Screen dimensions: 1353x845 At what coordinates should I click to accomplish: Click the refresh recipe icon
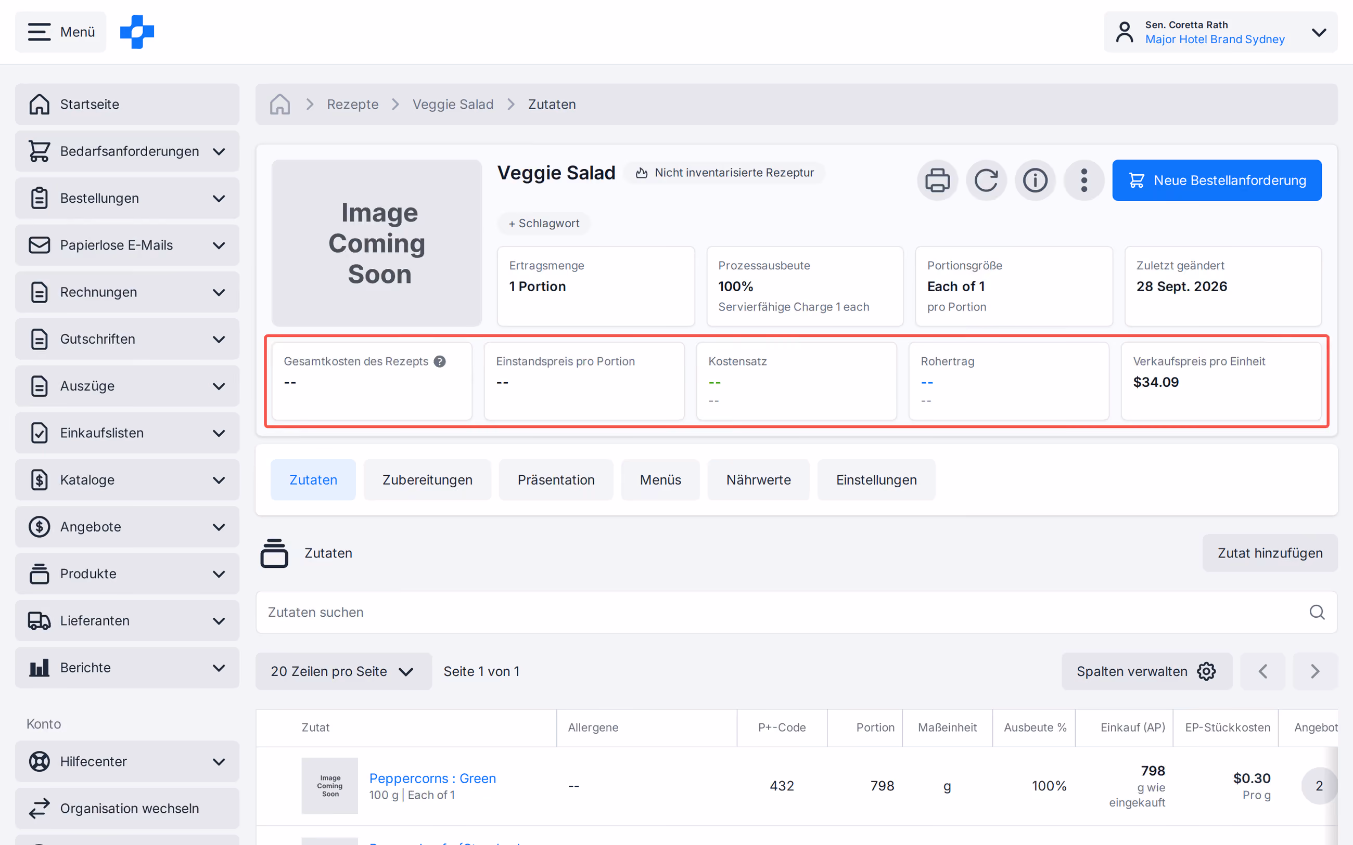tap(986, 180)
